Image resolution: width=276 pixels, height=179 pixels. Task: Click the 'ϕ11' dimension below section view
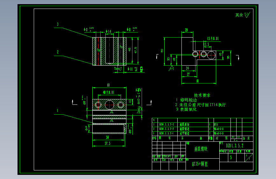point(130,69)
